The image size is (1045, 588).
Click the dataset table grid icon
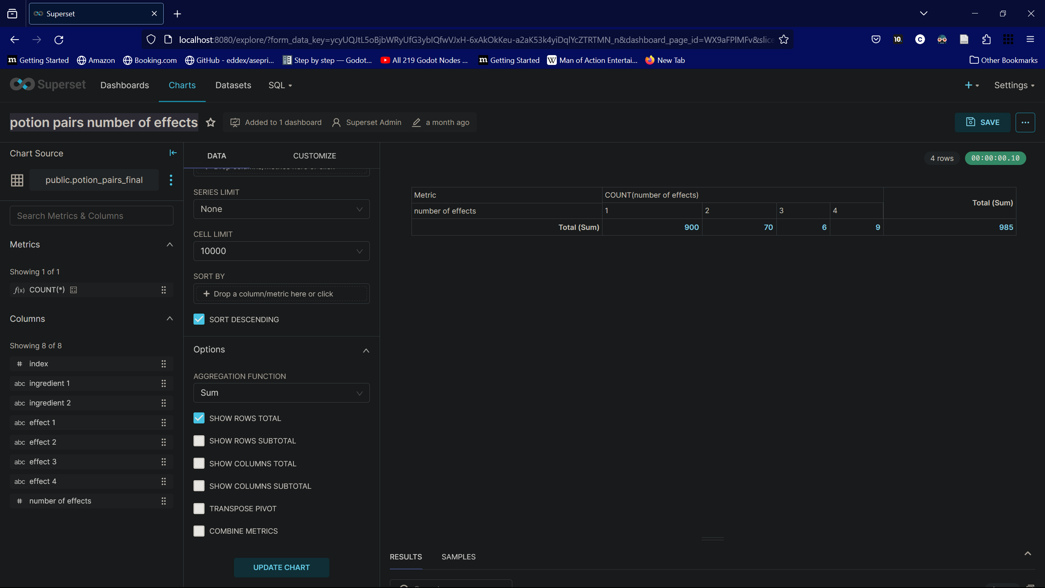tap(17, 180)
